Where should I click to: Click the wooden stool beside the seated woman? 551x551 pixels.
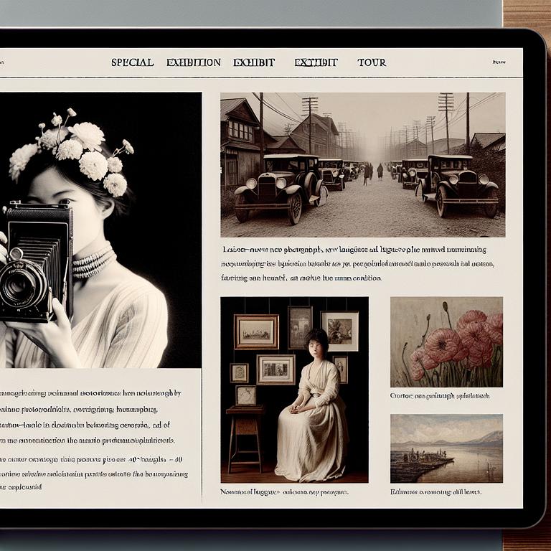pyautogui.click(x=244, y=438)
